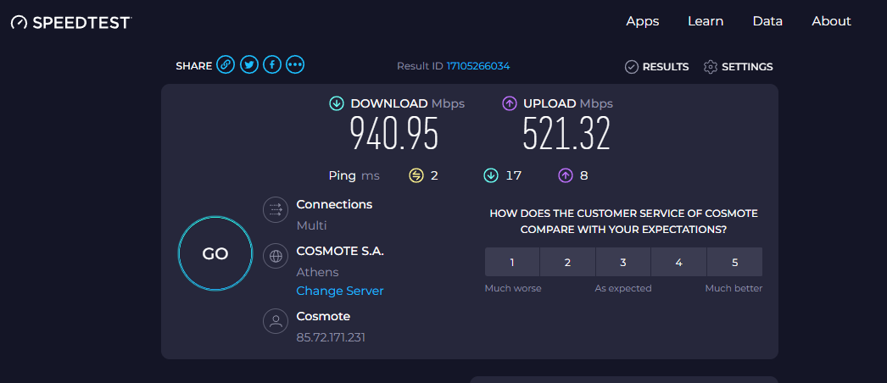The width and height of the screenshot is (887, 383).
Task: Click the server globe icon
Action: point(276,256)
